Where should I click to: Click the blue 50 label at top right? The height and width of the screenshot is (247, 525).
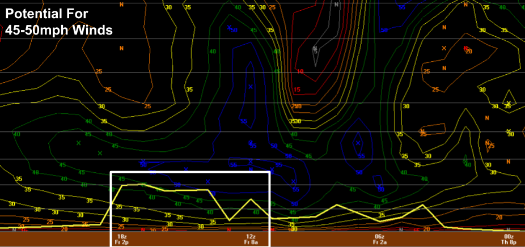384,30
